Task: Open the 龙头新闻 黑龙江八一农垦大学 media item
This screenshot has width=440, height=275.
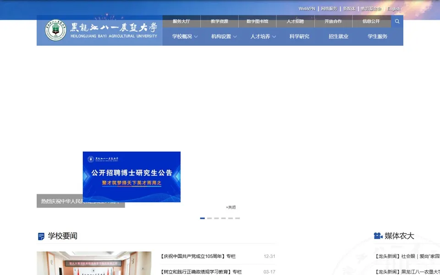Action: coord(407,272)
